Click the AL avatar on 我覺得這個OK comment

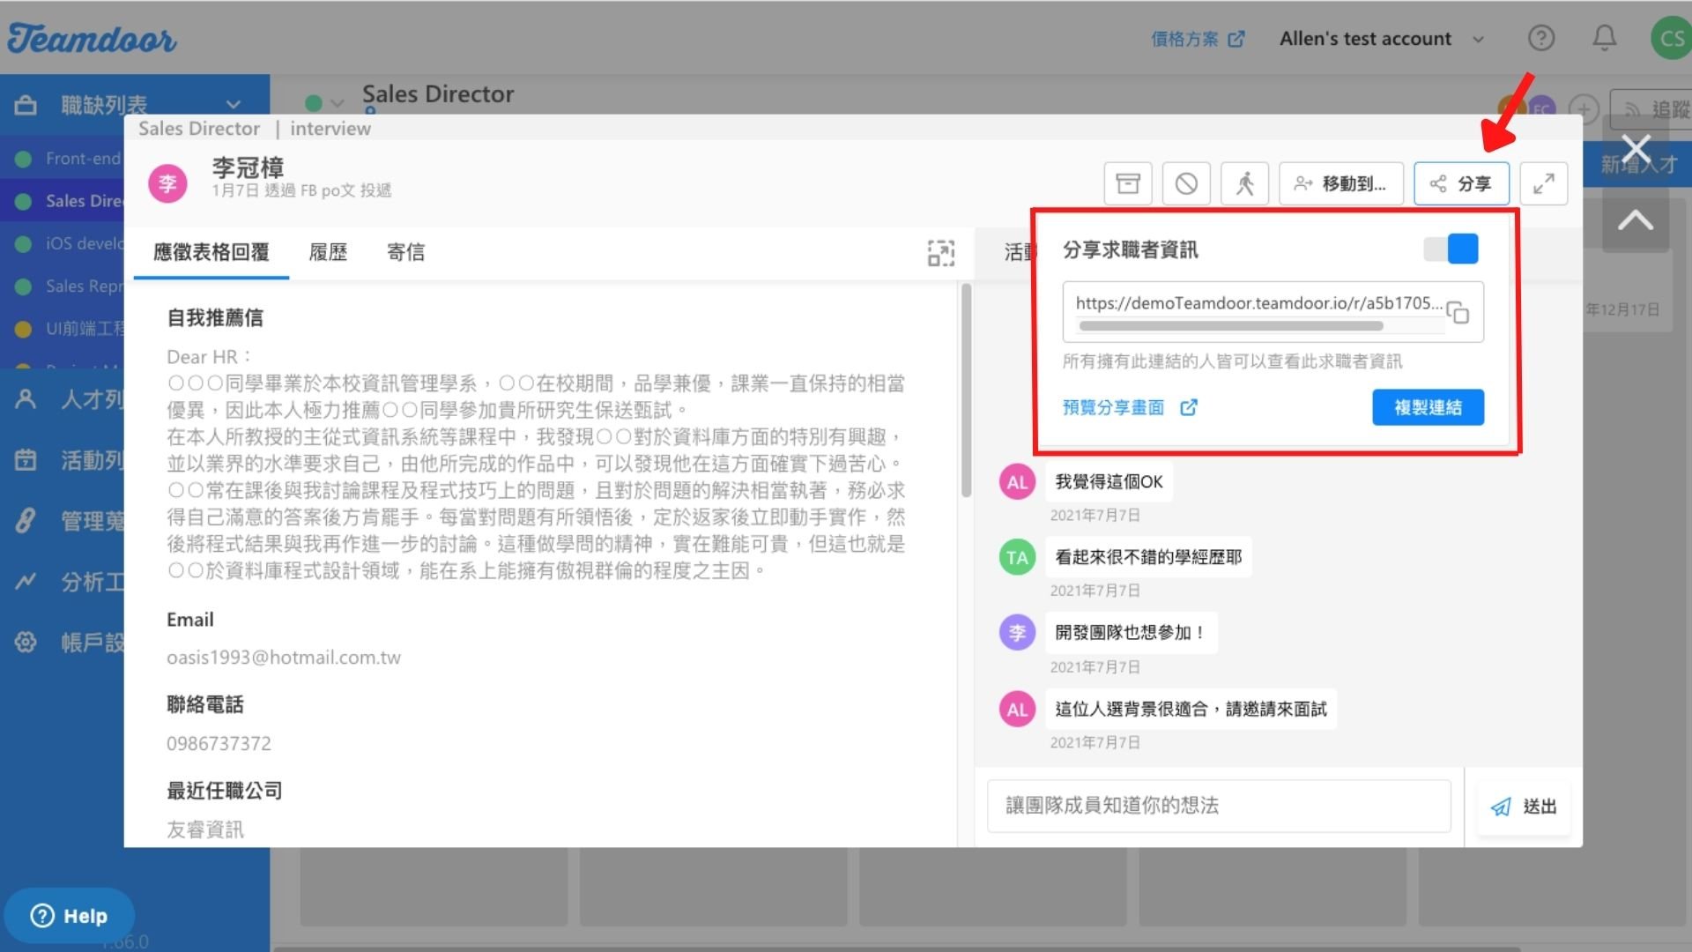(x=1017, y=482)
